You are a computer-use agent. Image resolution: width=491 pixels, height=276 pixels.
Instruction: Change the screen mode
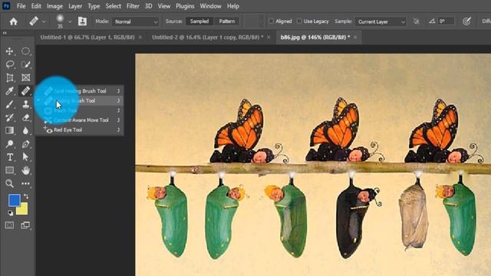click(x=25, y=225)
